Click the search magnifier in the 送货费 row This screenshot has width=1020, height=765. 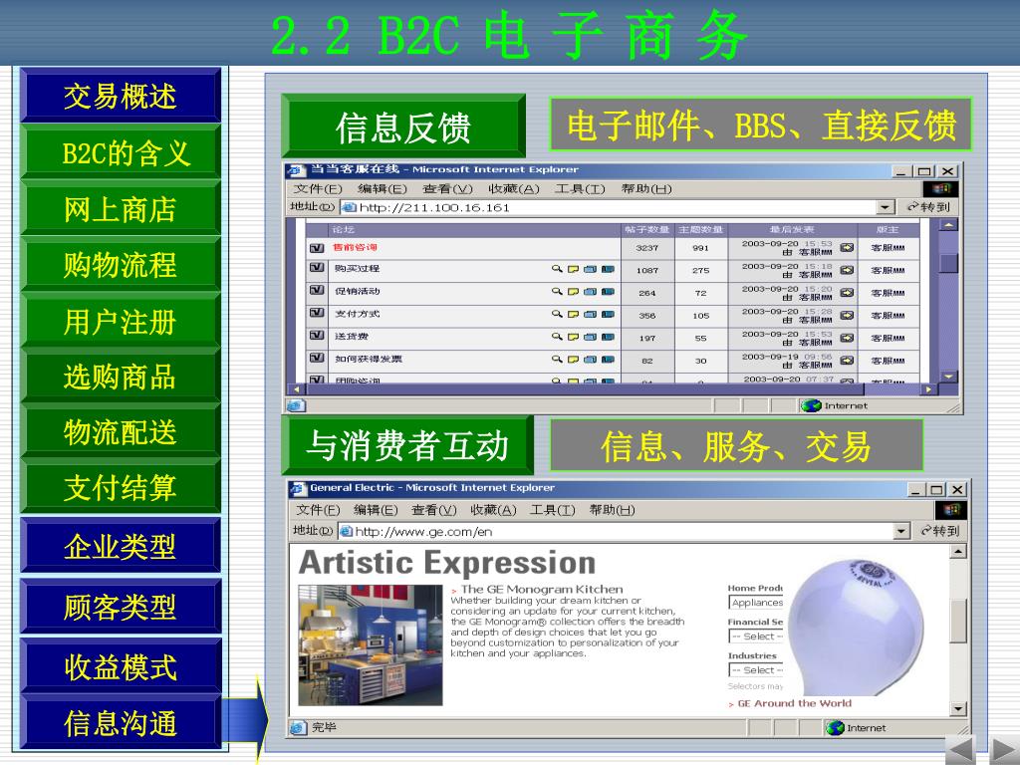557,337
